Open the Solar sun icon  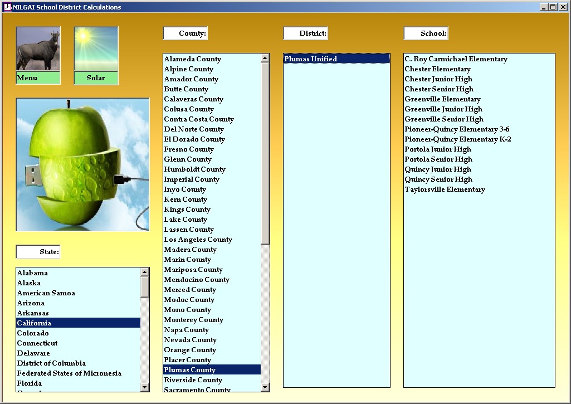pyautogui.click(x=96, y=50)
